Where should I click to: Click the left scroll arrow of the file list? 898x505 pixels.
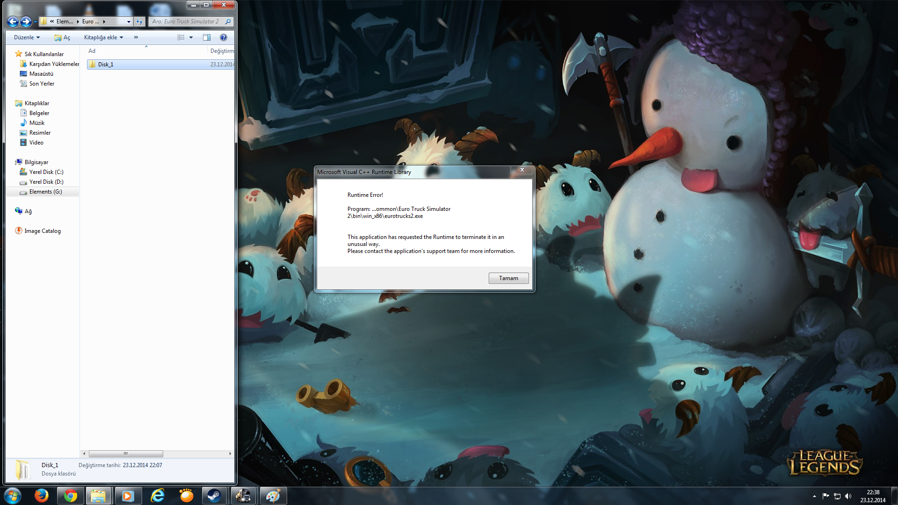tap(84, 454)
